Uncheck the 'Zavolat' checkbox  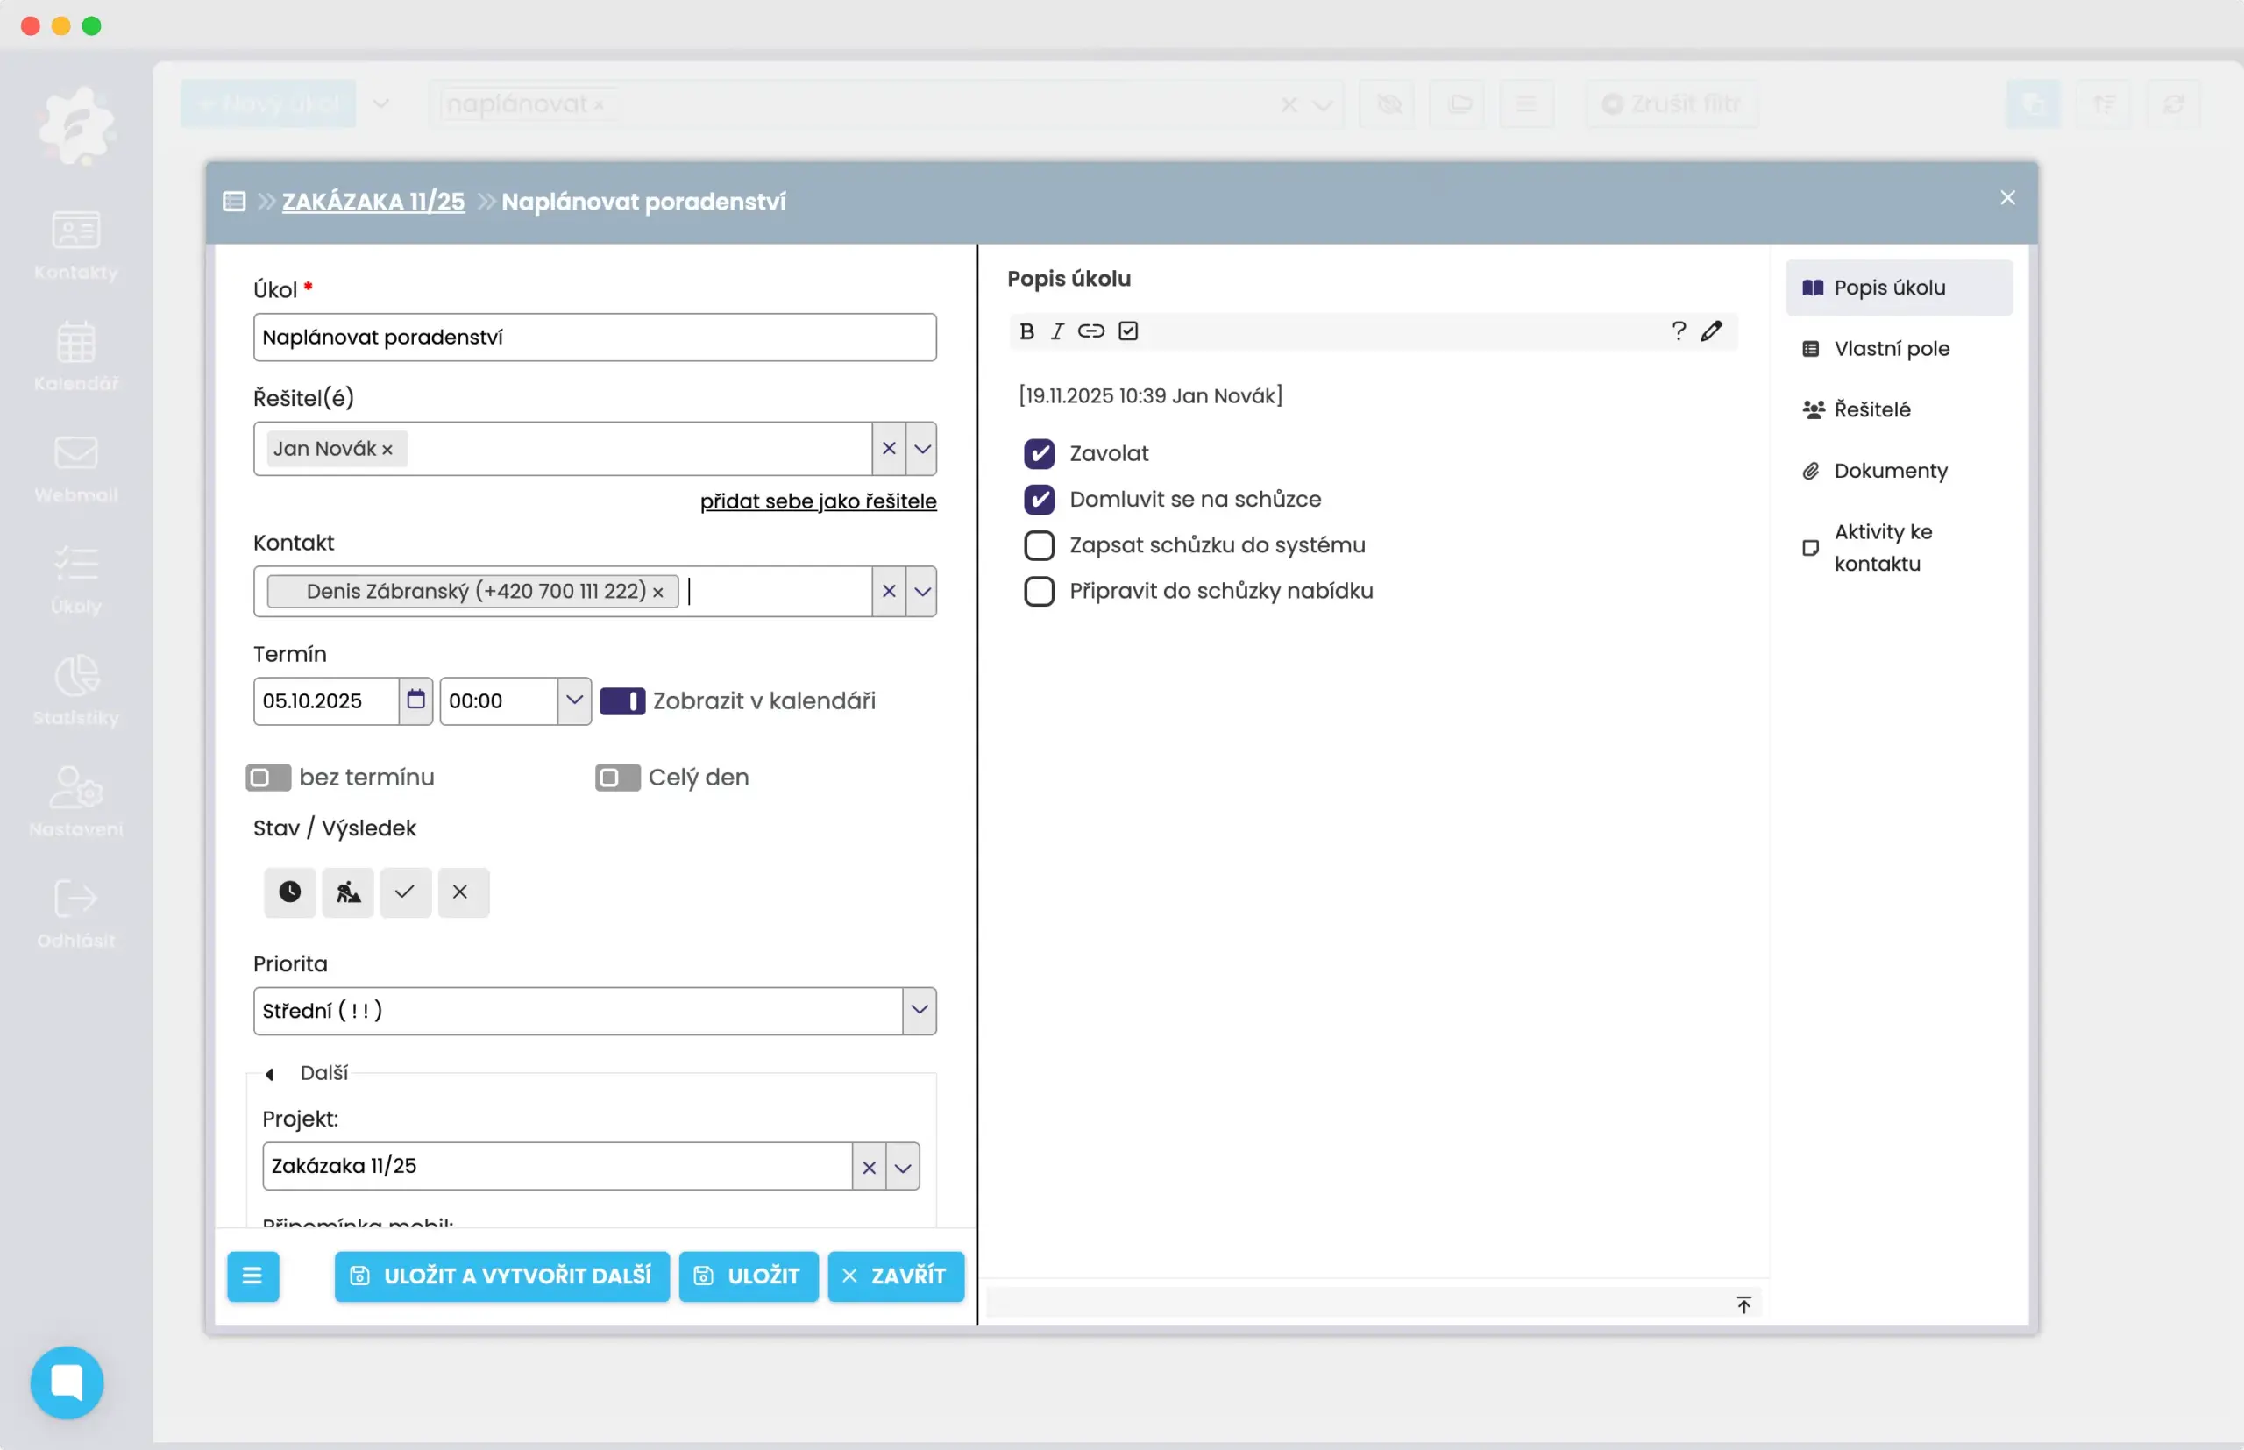[x=1040, y=454]
